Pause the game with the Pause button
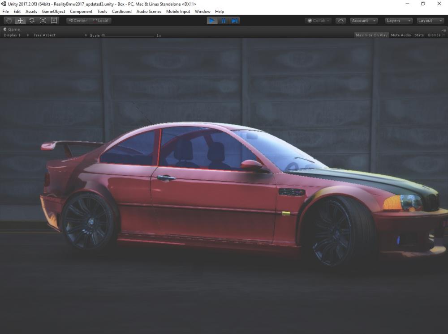Screen dimensions: 448x334 coord(223,21)
